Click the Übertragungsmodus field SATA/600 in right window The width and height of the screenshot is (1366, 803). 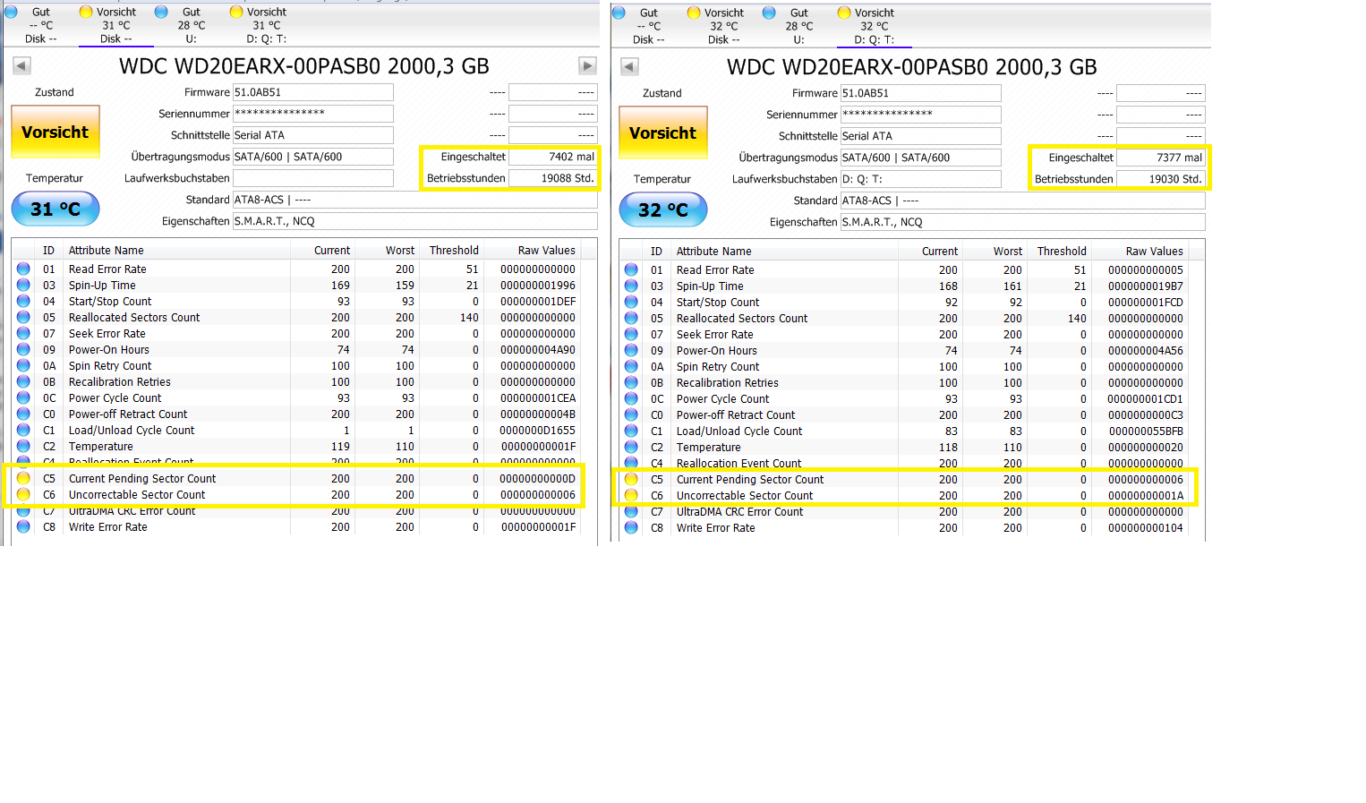921,158
